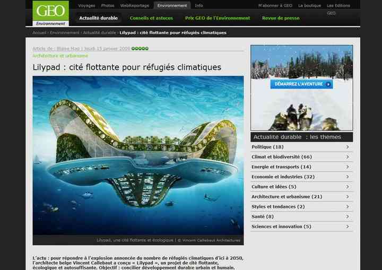Click the Lilypad article headline
The height and width of the screenshot is (270, 382).
pyautogui.click(x=127, y=67)
